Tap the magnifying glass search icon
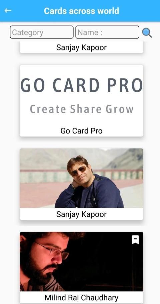 point(147,32)
